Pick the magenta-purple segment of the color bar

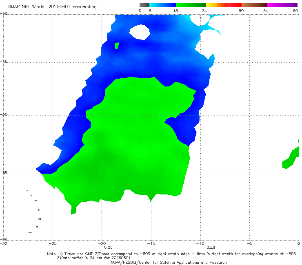point(282,5)
